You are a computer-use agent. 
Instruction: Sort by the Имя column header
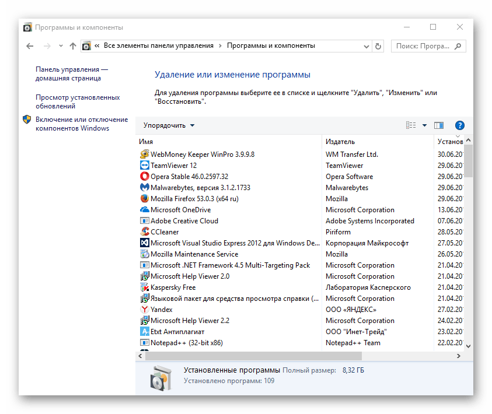pyautogui.click(x=146, y=142)
